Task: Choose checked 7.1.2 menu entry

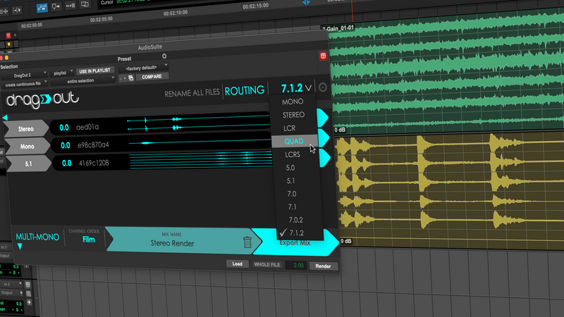Action: [296, 233]
